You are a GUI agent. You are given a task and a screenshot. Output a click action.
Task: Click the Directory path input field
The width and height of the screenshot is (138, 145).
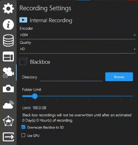(x=71, y=78)
